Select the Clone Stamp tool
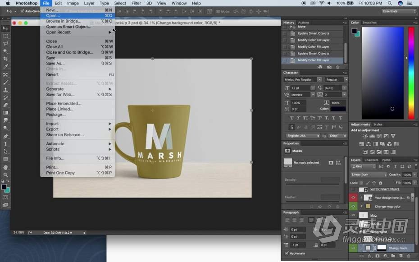The image size is (419, 262). pyautogui.click(x=5, y=90)
